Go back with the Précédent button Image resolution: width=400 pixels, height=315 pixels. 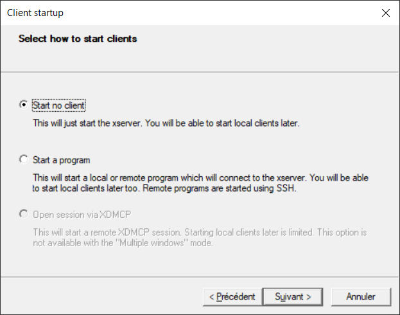232,296
